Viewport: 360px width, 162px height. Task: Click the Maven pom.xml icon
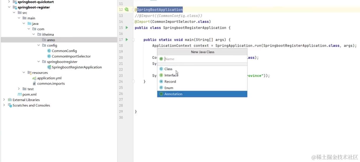[20, 95]
